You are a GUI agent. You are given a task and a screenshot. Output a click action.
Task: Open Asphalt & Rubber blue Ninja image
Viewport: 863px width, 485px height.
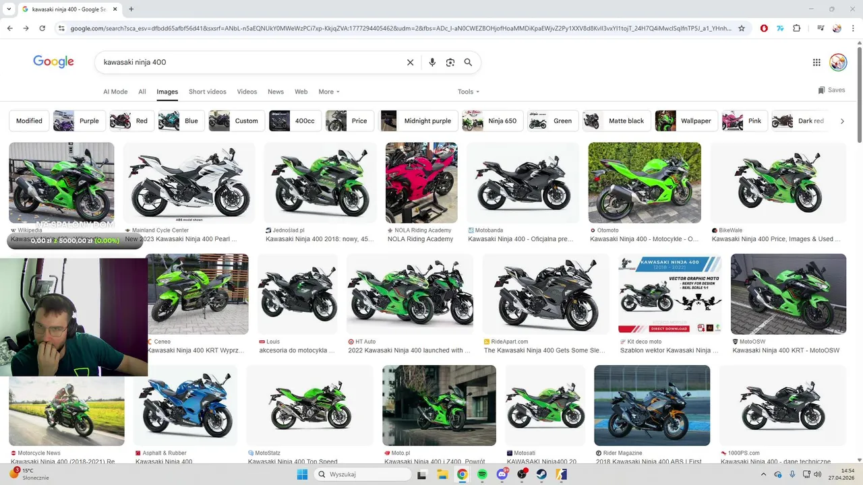point(186,406)
